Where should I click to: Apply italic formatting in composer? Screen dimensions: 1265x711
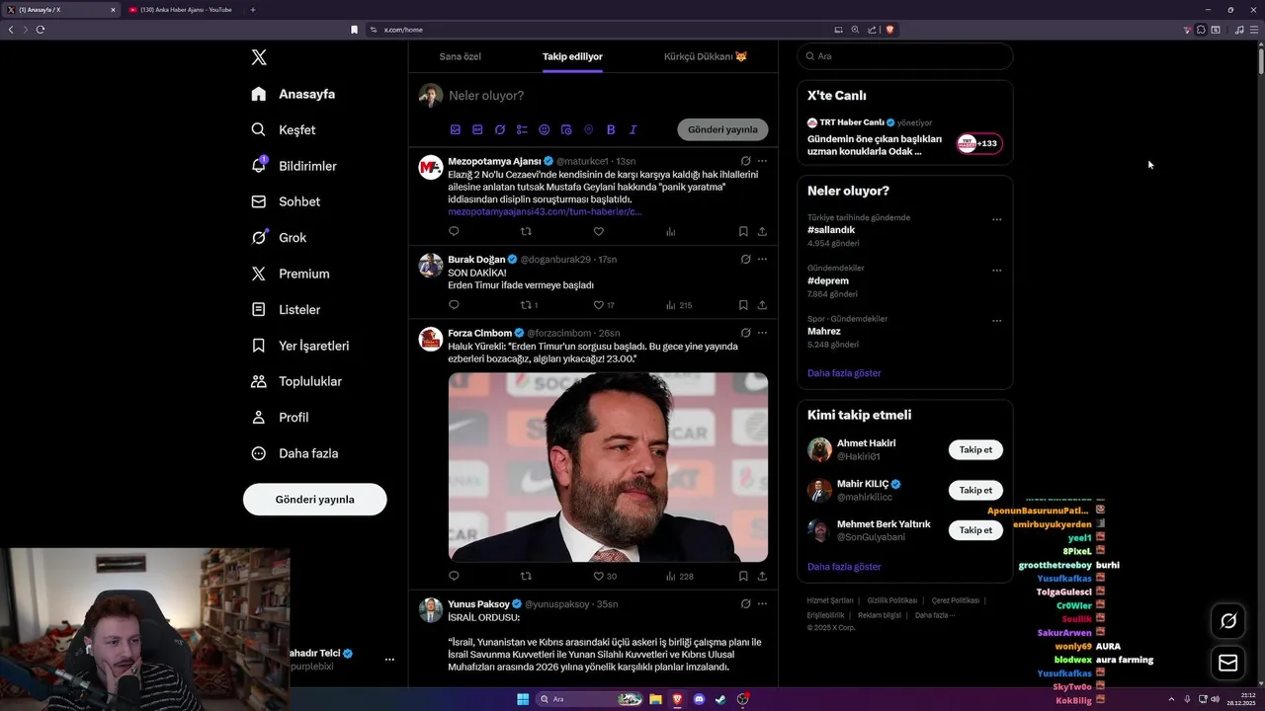(632, 129)
